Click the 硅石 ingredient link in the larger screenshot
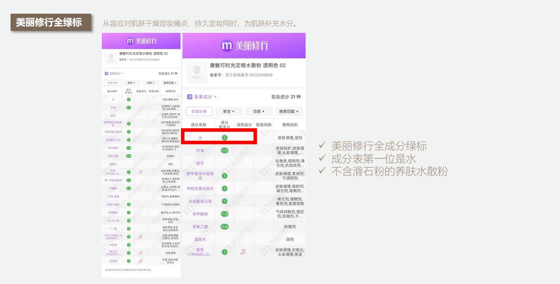The width and height of the screenshot is (560, 284). pyautogui.click(x=200, y=163)
